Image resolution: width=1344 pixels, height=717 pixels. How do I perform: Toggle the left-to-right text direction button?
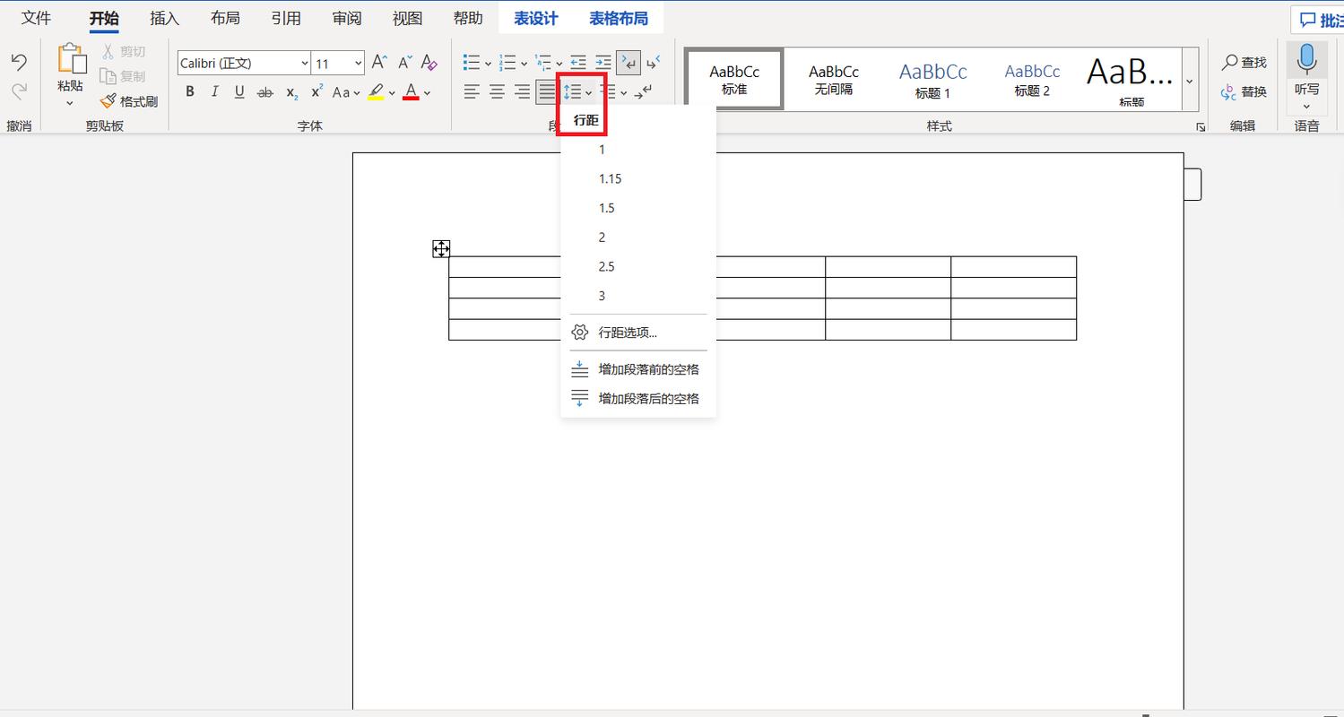click(x=629, y=63)
